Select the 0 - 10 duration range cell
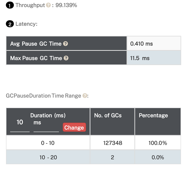This screenshot has height=178, width=187. click(x=48, y=143)
